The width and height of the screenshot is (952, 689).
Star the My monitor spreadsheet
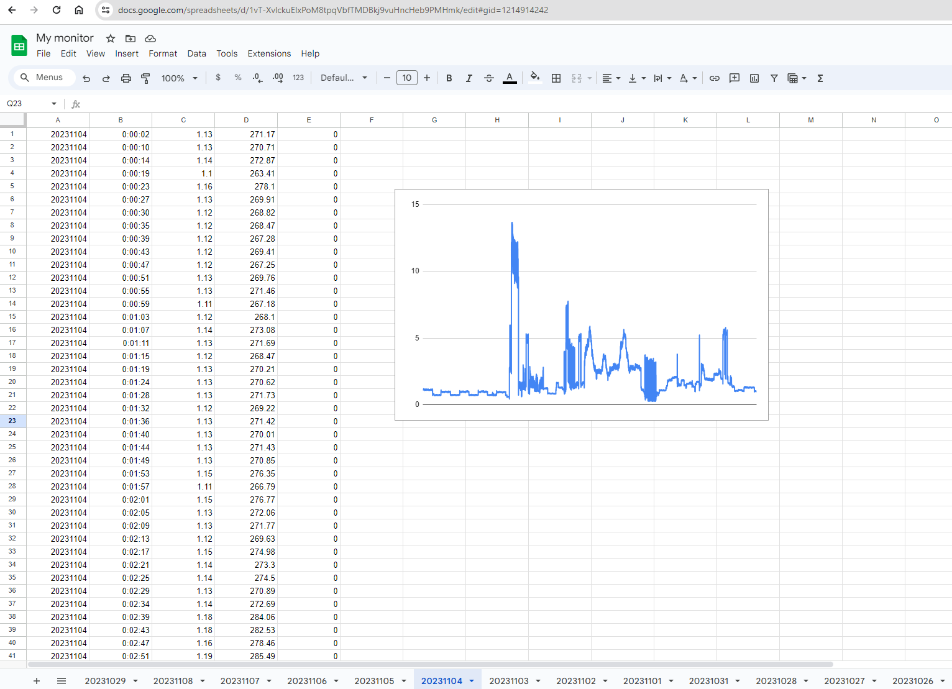pyautogui.click(x=110, y=38)
